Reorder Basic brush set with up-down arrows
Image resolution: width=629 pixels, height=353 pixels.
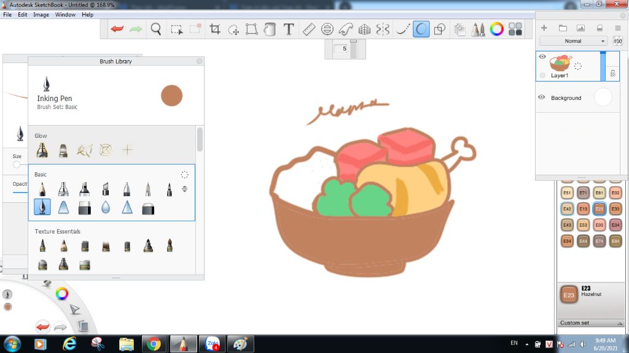pyautogui.click(x=184, y=189)
